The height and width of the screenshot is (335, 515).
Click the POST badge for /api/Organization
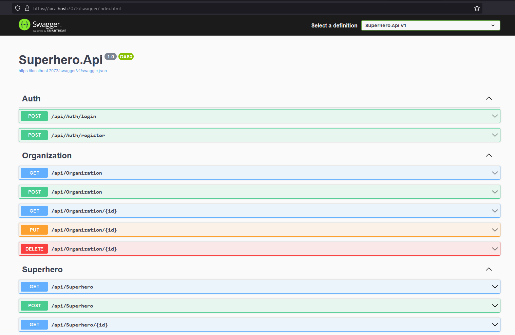coord(34,192)
